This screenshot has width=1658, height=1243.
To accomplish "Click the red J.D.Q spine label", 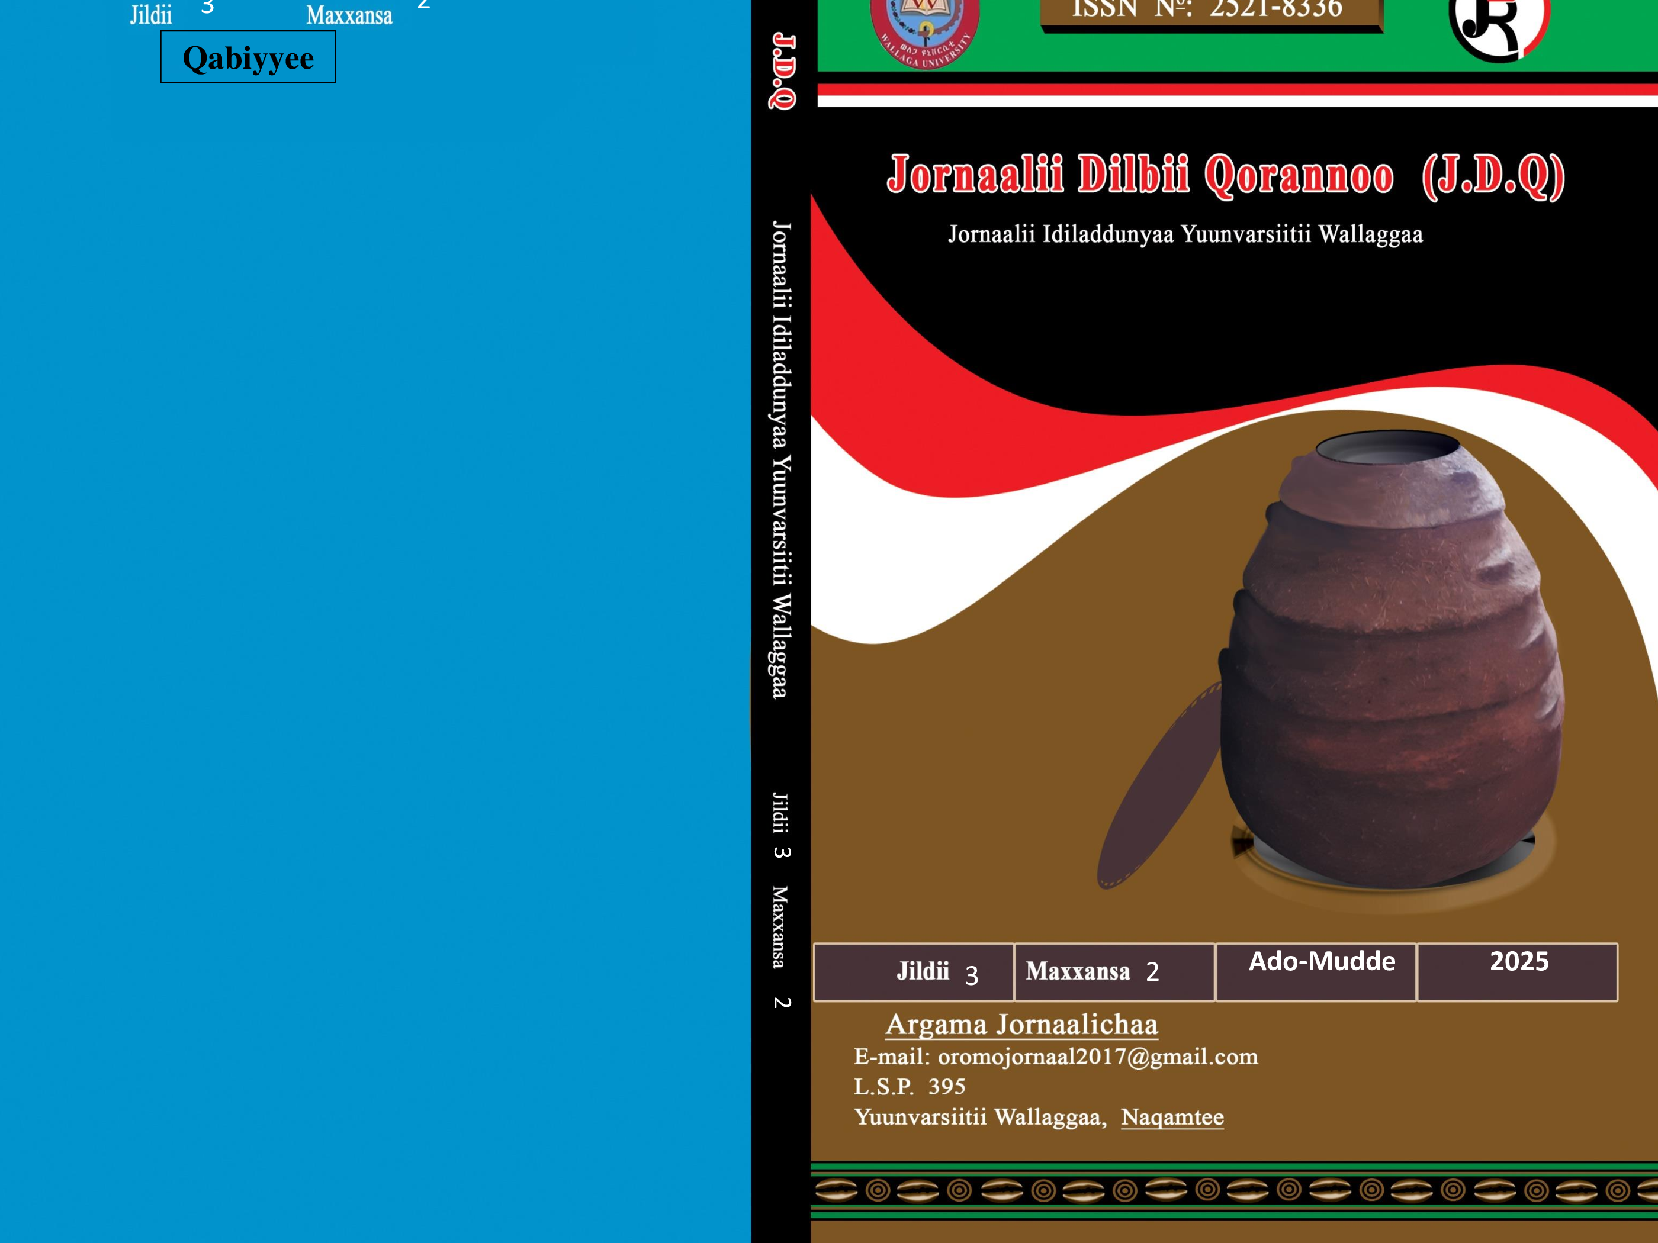I will tap(783, 71).
